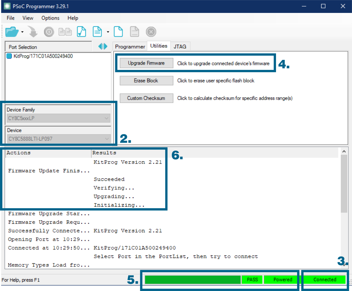Click the log vertical scrollbar thumb
This screenshot has width=352, height=291.
pyautogui.click(x=344, y=184)
